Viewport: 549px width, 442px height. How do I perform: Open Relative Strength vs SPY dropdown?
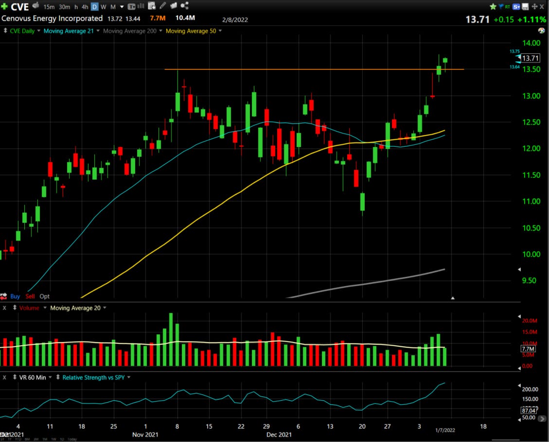click(129, 377)
